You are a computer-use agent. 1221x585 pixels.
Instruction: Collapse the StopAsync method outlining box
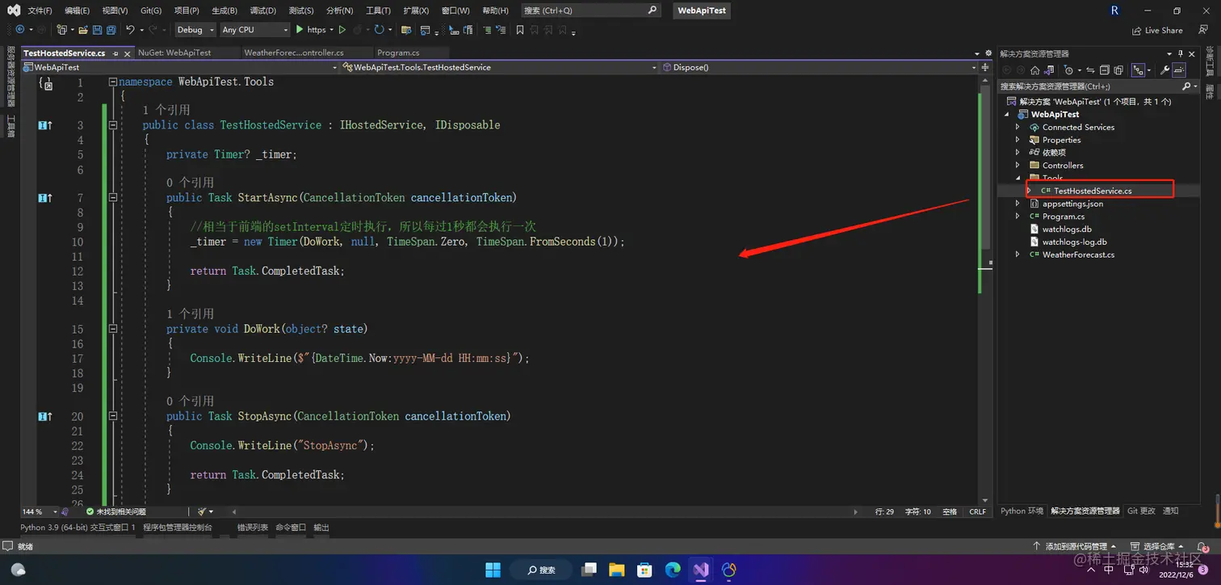[113, 416]
